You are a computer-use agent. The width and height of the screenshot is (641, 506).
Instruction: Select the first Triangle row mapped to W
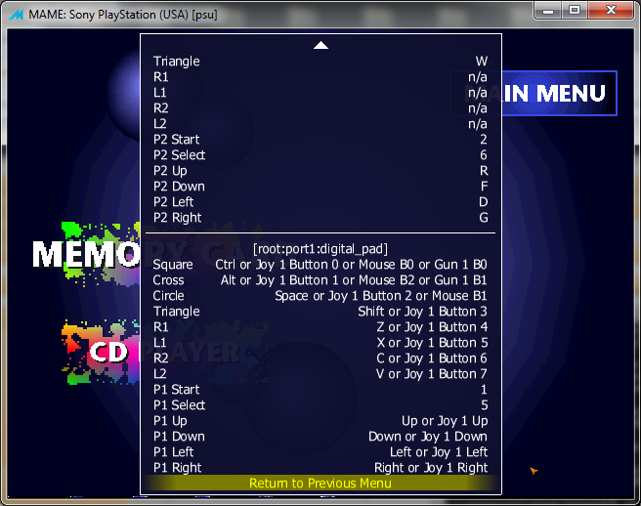coord(320,62)
